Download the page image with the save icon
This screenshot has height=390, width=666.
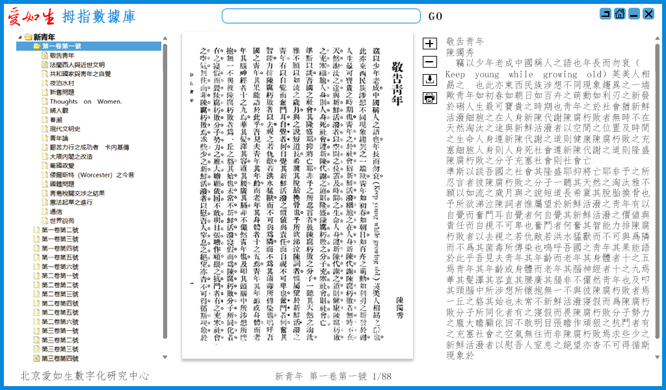(430, 79)
